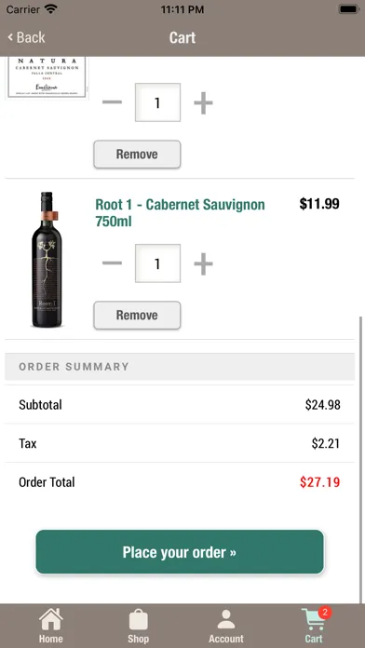The width and height of the screenshot is (365, 648).
Task: Remove the Natura Cabernet item
Action: click(137, 155)
